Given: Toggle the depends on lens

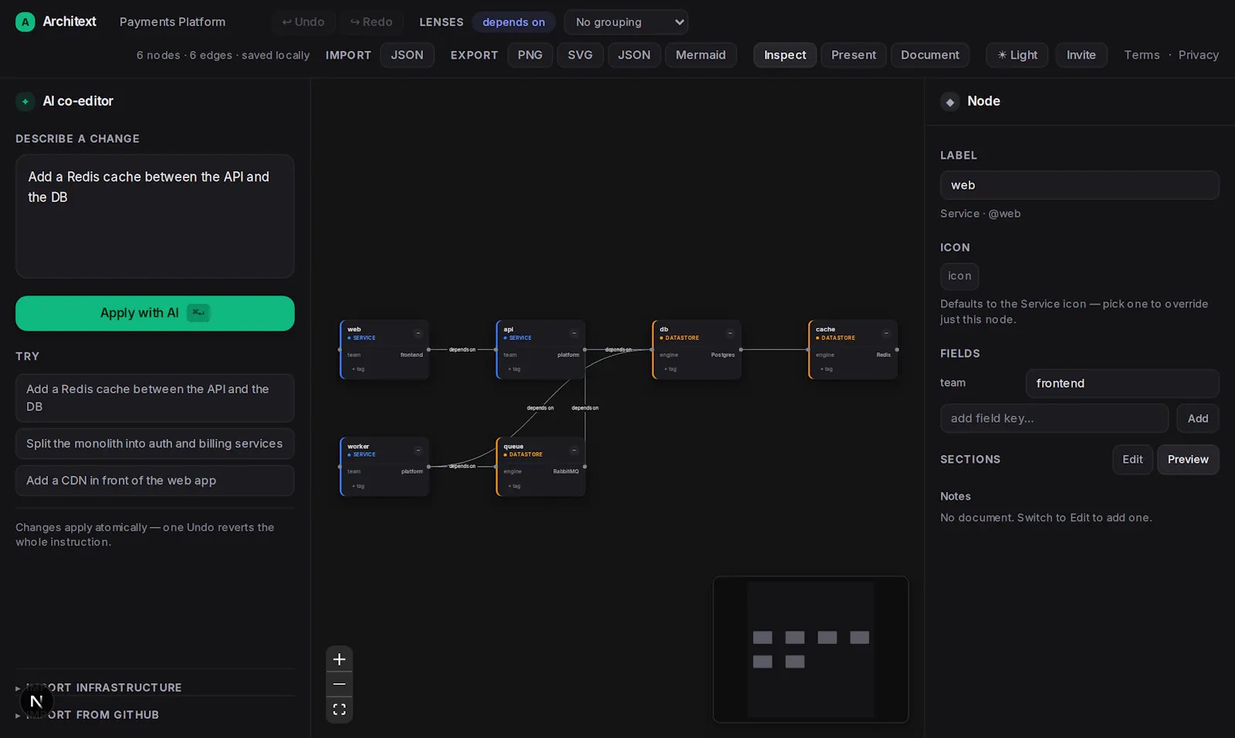Looking at the screenshot, I should tap(514, 22).
